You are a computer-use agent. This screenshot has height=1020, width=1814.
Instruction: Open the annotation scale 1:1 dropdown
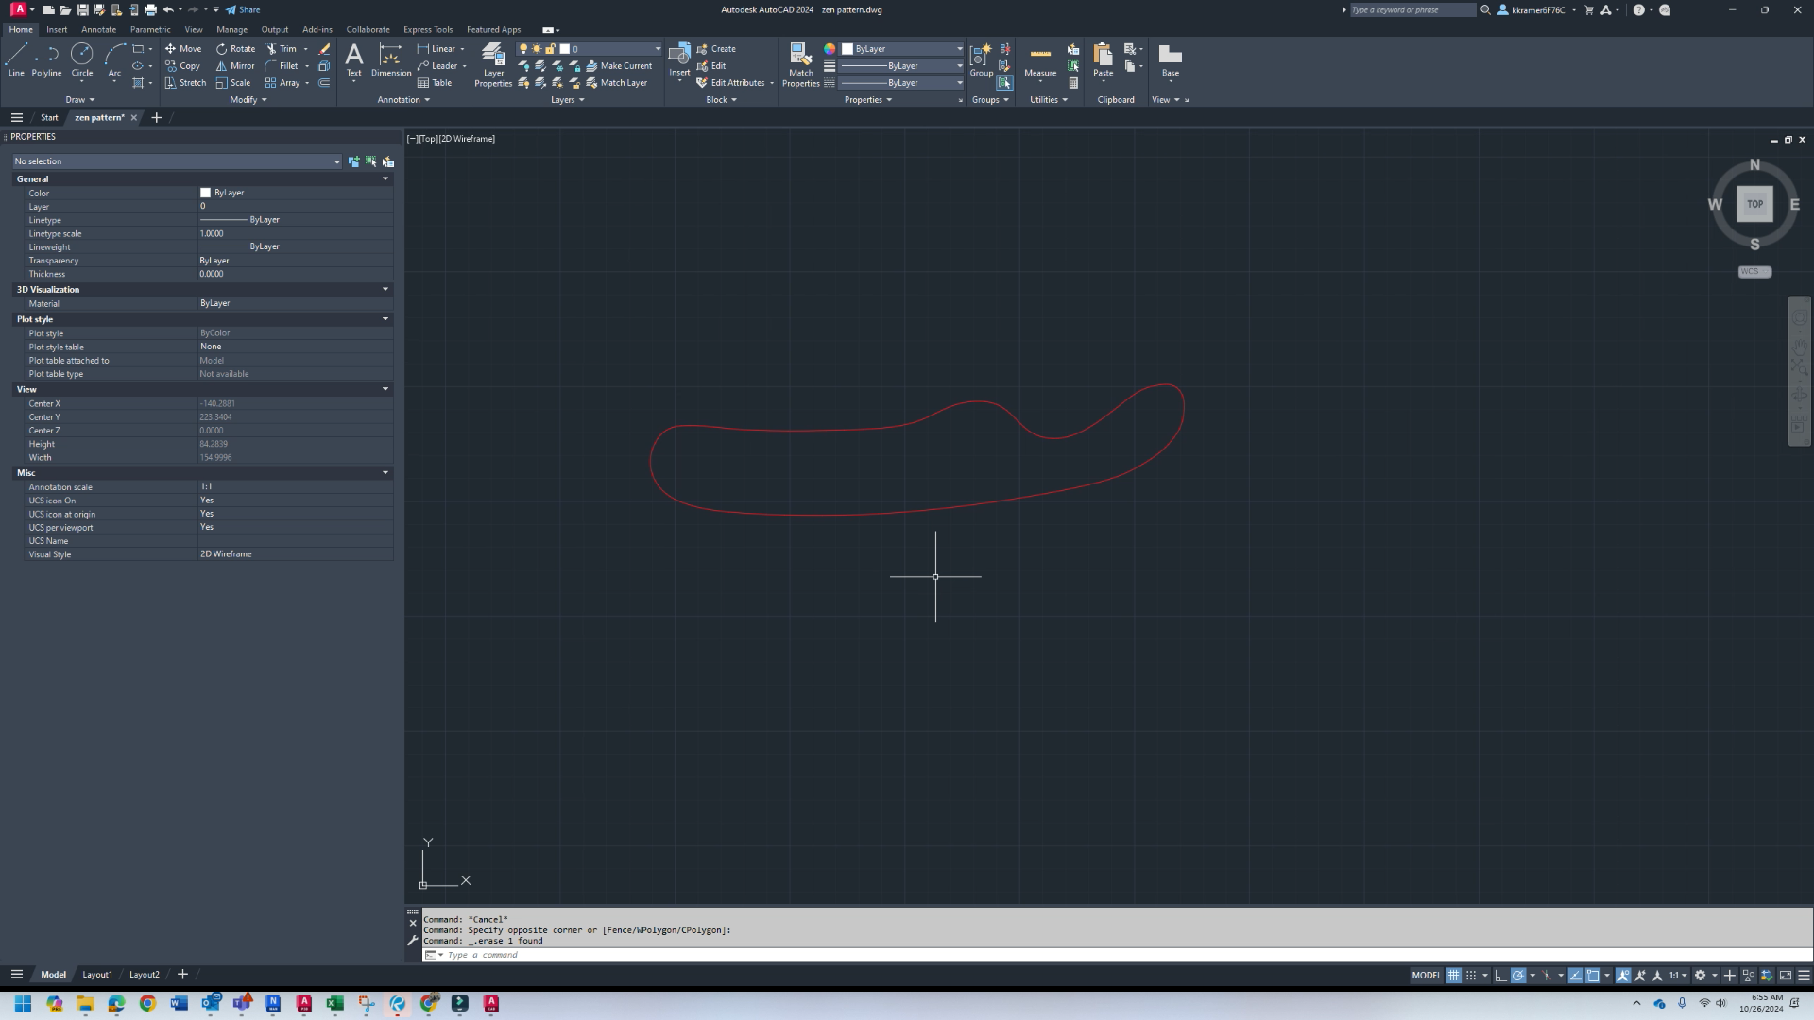pyautogui.click(x=1678, y=976)
